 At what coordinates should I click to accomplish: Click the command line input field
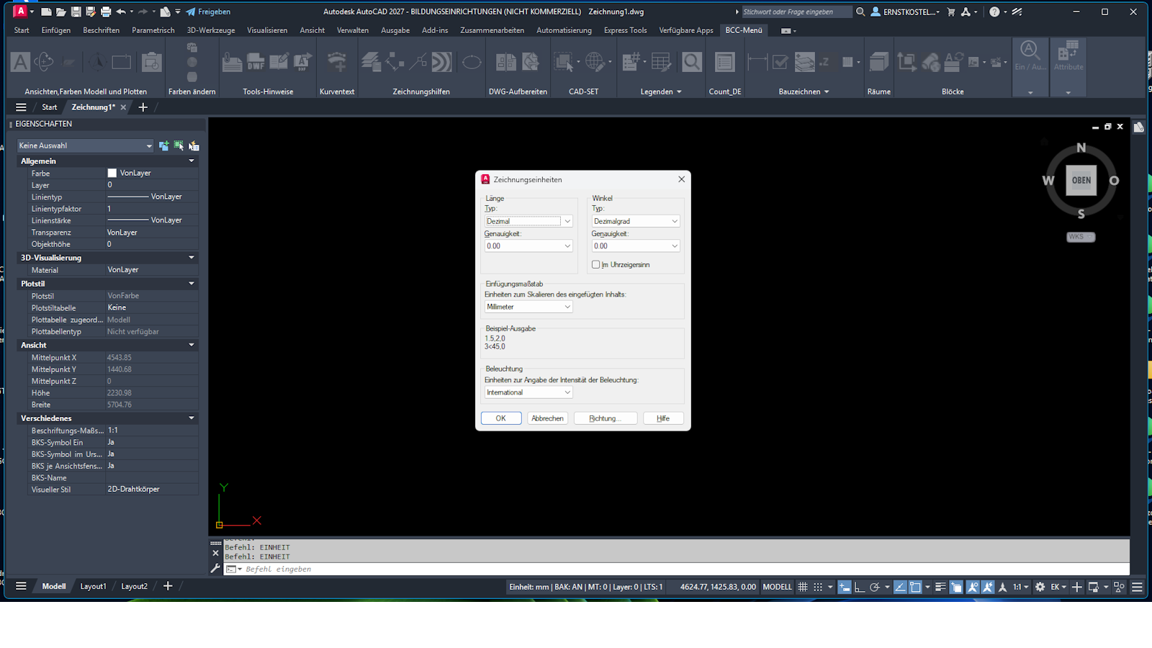pyautogui.click(x=677, y=569)
